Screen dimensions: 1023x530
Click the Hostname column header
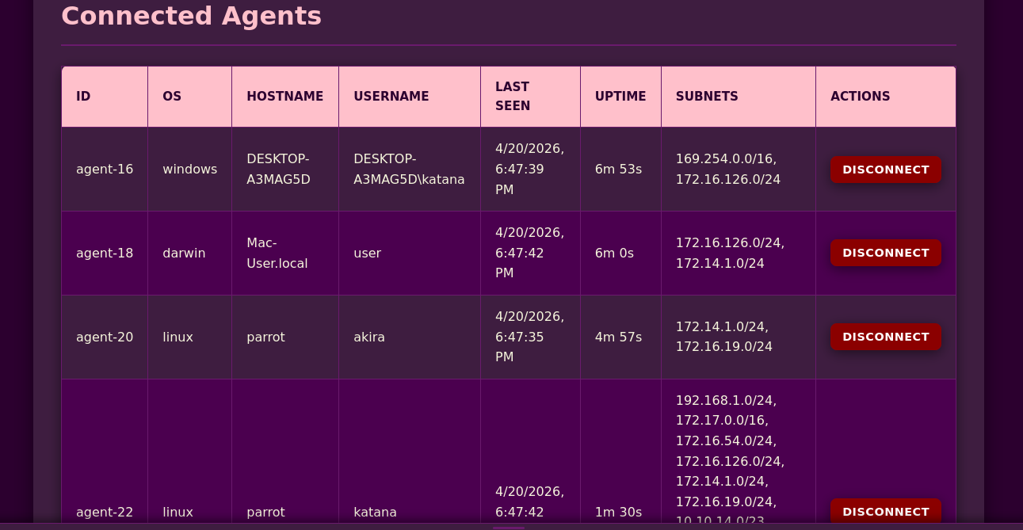coord(284,97)
